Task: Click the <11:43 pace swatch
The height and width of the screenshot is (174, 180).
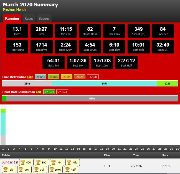Action: pyautogui.click(x=40, y=77)
